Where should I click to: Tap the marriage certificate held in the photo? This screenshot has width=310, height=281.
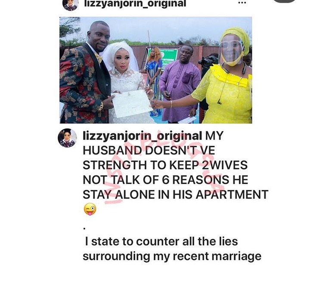click(131, 103)
